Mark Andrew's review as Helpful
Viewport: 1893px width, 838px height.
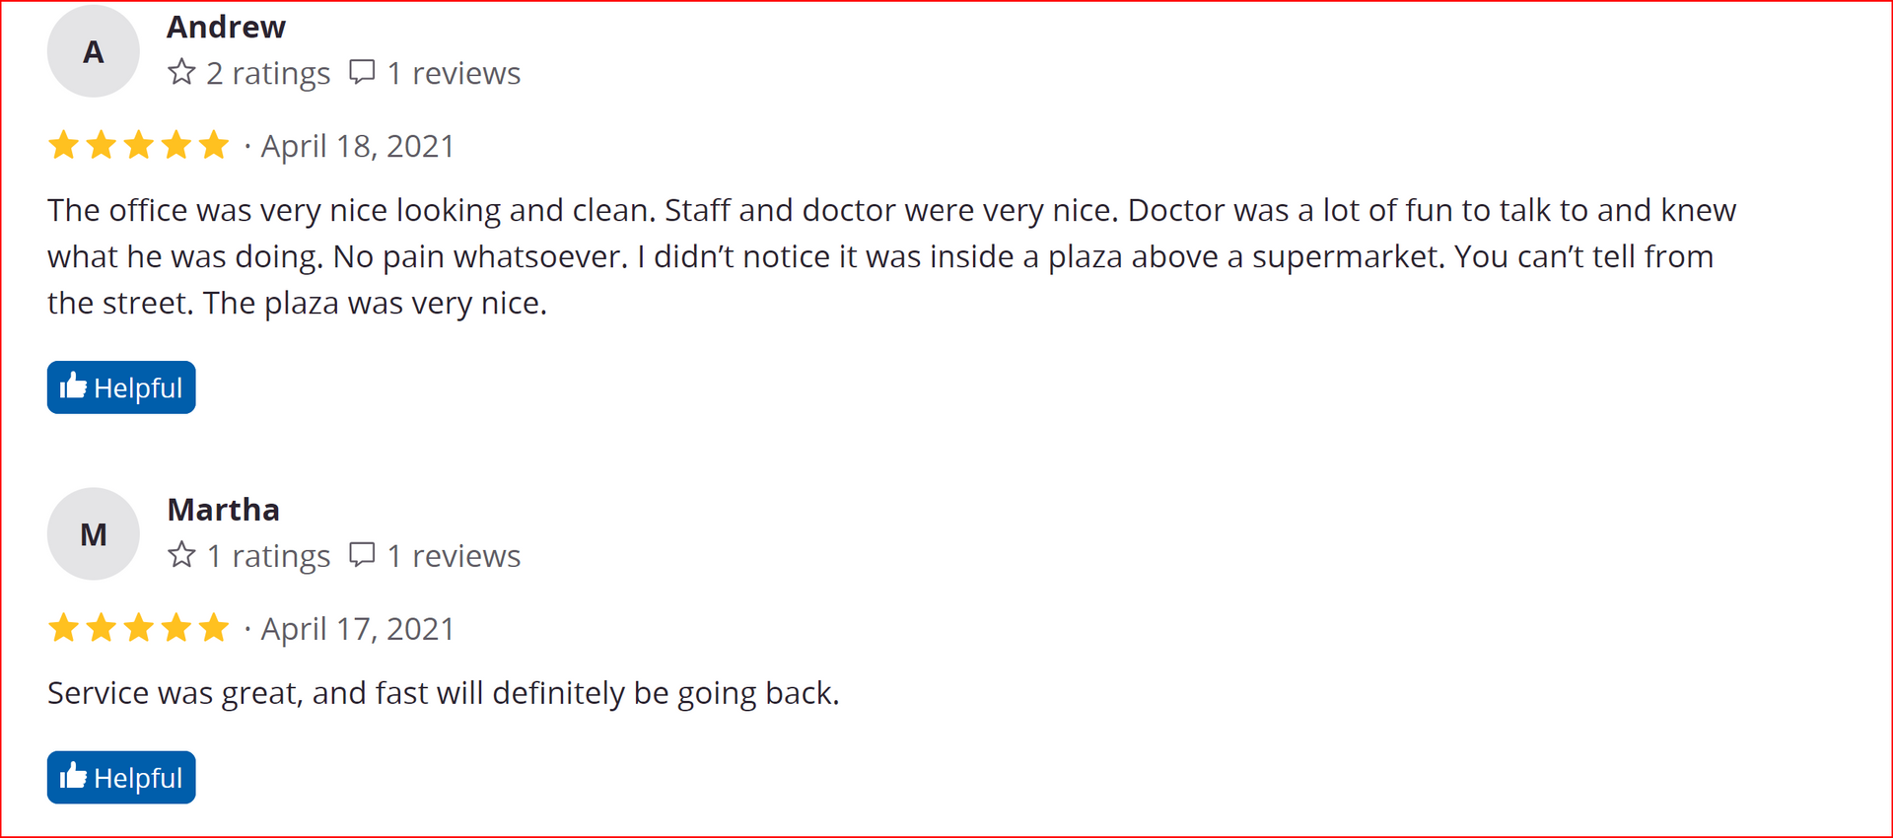pos(121,387)
